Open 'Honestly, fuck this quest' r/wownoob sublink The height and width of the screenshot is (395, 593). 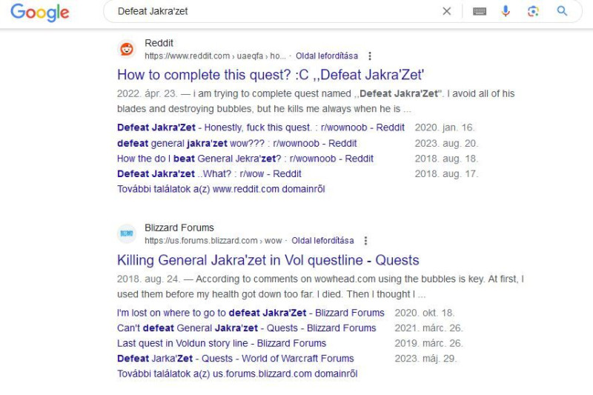261,127
